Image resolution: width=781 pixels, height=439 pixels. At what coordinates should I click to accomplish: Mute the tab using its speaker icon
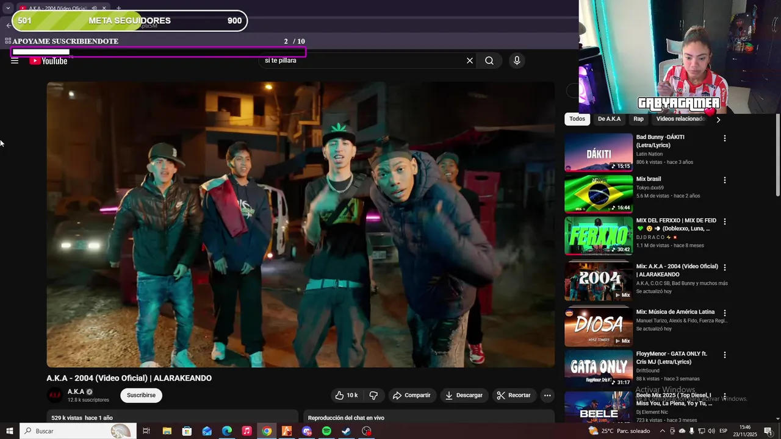(x=93, y=9)
